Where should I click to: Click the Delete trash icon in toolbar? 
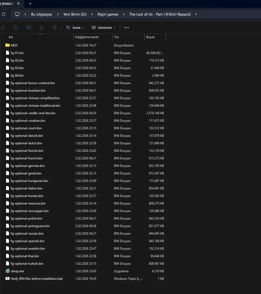pyautogui.click(x=55, y=28)
